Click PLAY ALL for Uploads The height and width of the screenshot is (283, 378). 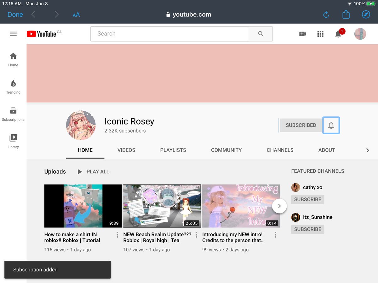pos(93,171)
